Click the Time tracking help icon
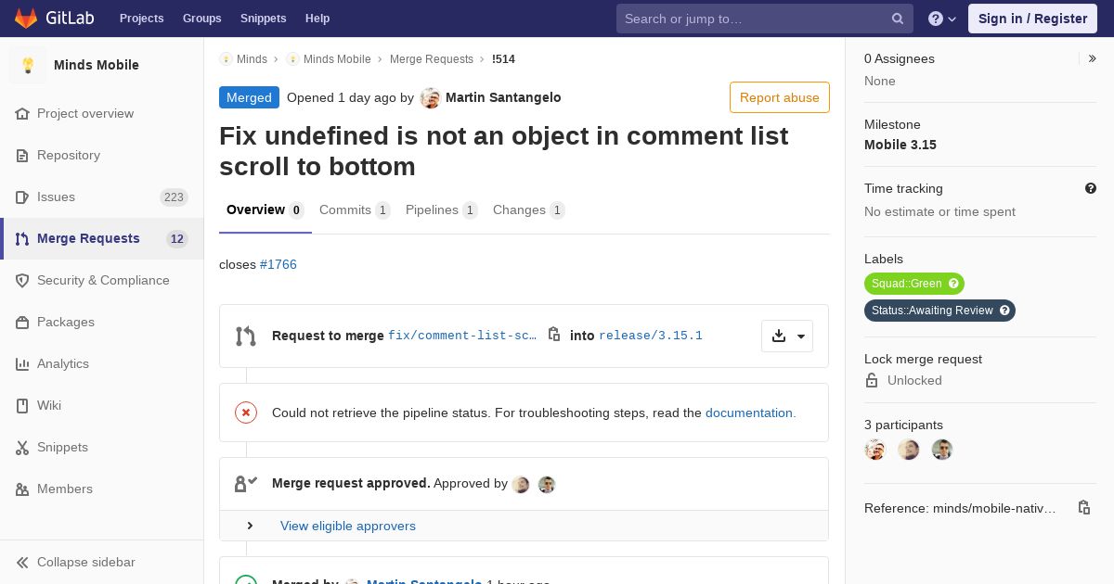1114x584 pixels. pyautogui.click(x=1091, y=188)
